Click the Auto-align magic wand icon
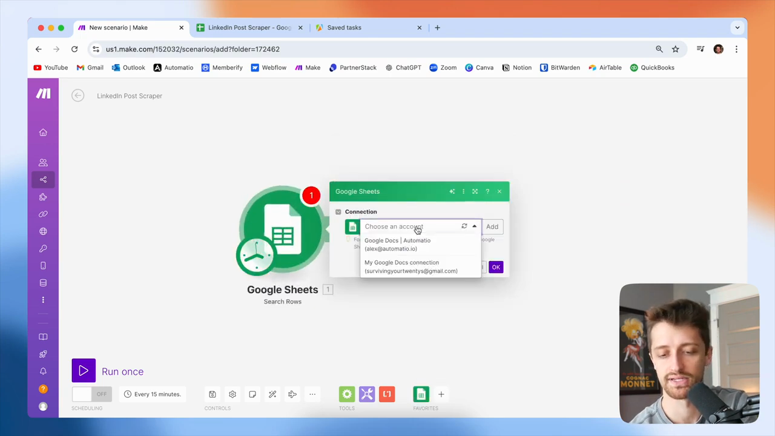This screenshot has height=436, width=775. (x=272, y=394)
